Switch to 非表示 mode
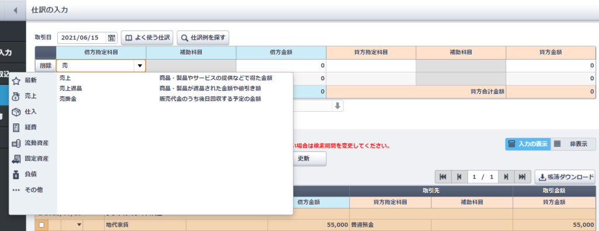The width and height of the screenshot is (599, 231). (x=573, y=144)
